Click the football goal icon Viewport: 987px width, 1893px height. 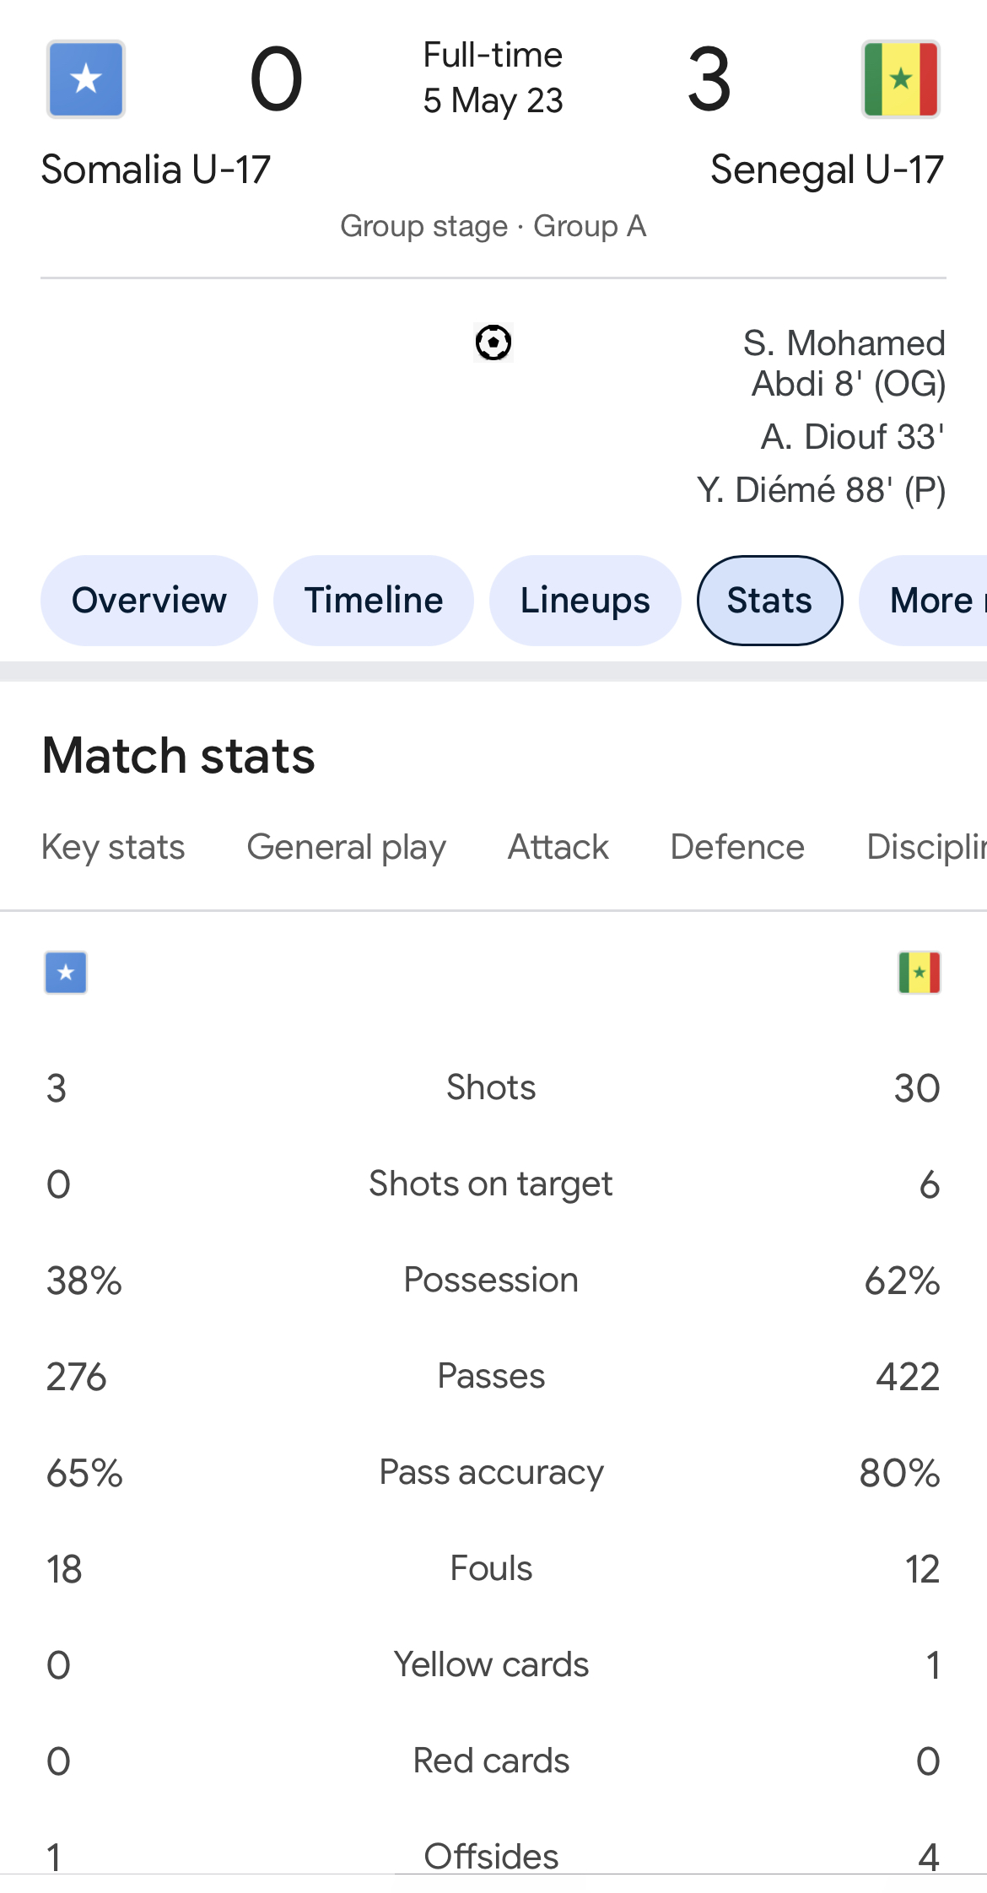[493, 343]
